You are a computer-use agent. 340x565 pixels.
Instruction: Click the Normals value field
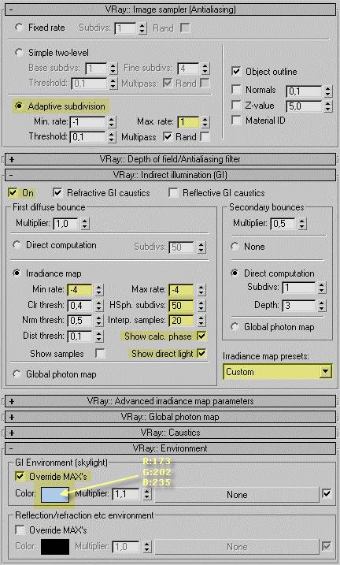click(x=305, y=91)
